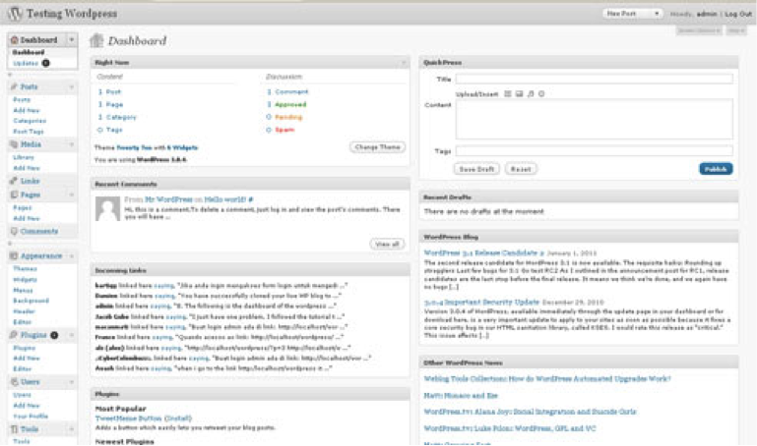Click the Install link for TweetMeme Button
Viewport: 757px width, 446px height.
click(x=177, y=418)
